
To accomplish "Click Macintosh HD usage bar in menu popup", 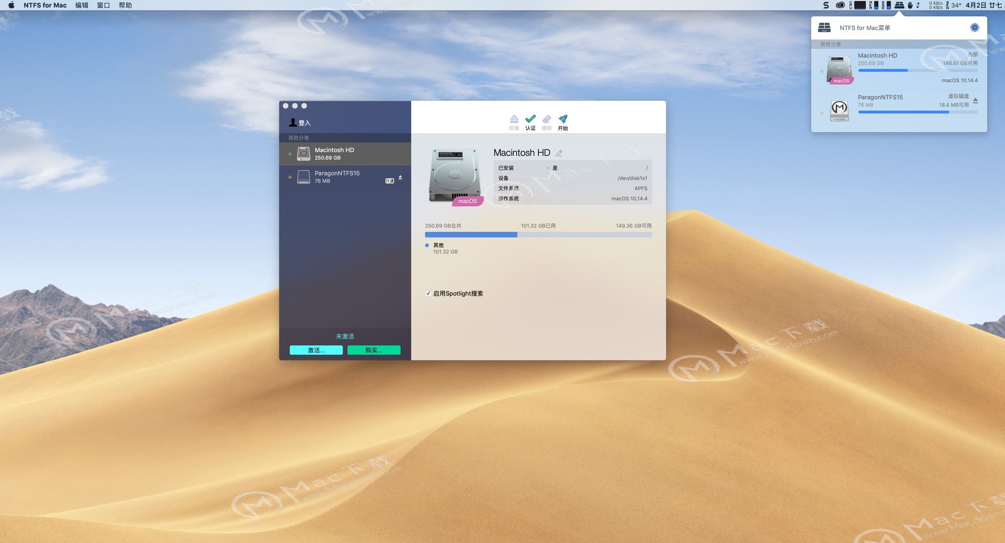I will tap(918, 70).
